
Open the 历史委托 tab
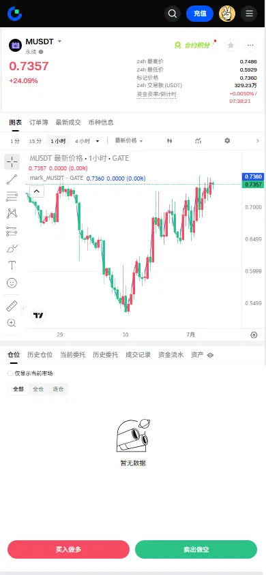point(105,355)
